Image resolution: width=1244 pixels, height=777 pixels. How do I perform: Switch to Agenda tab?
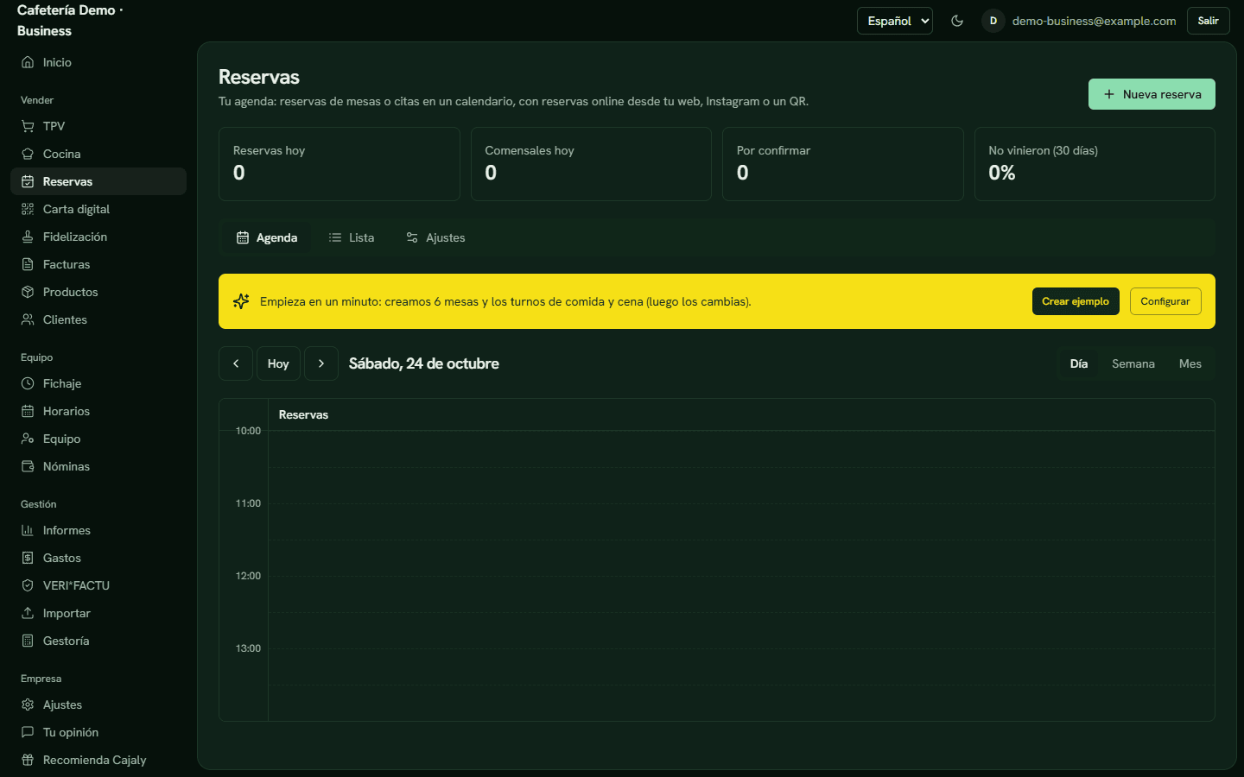coord(267,237)
